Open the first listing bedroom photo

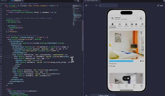click(126, 45)
